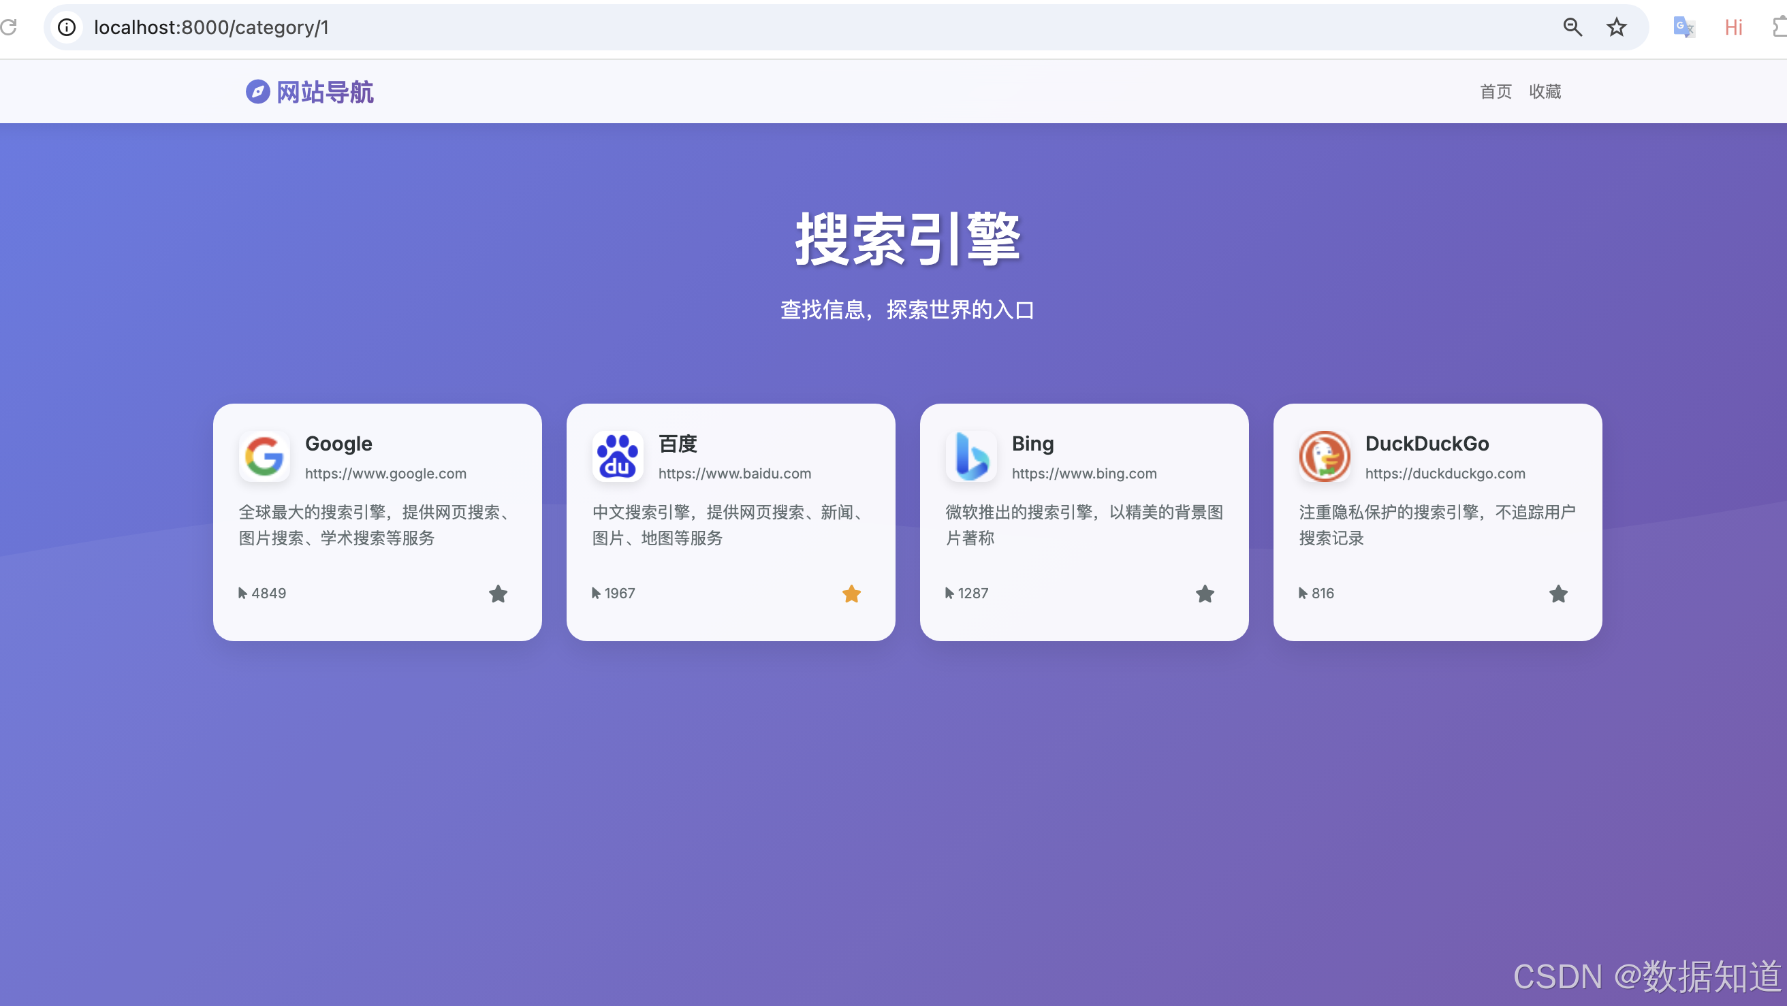Click the browser address bar URL

211,27
